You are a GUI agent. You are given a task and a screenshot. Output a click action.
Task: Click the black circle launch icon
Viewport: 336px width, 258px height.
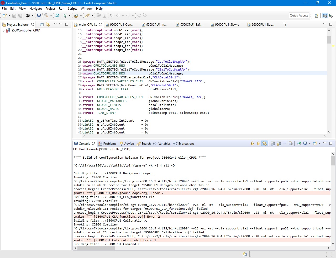(28, 16)
